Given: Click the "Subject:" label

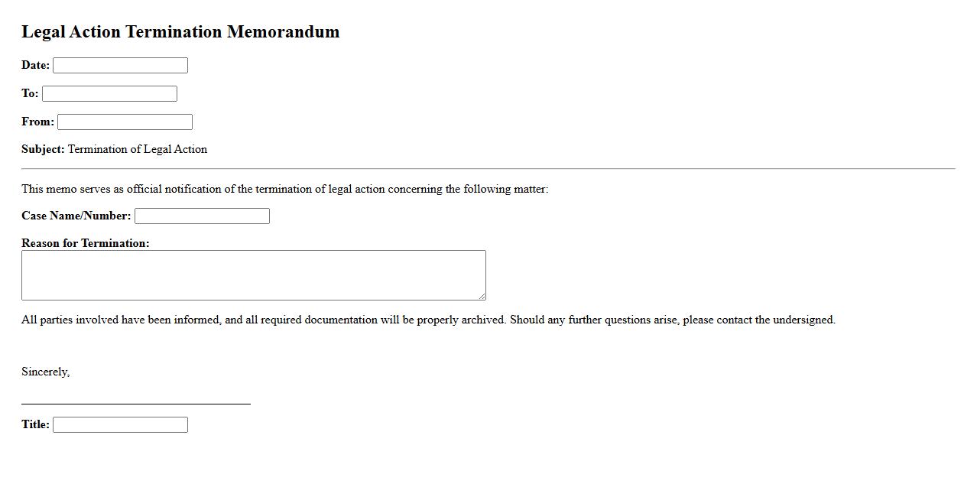Looking at the screenshot, I should coord(43,150).
